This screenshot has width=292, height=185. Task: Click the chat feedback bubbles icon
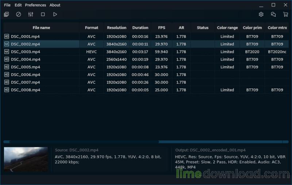tap(273, 14)
